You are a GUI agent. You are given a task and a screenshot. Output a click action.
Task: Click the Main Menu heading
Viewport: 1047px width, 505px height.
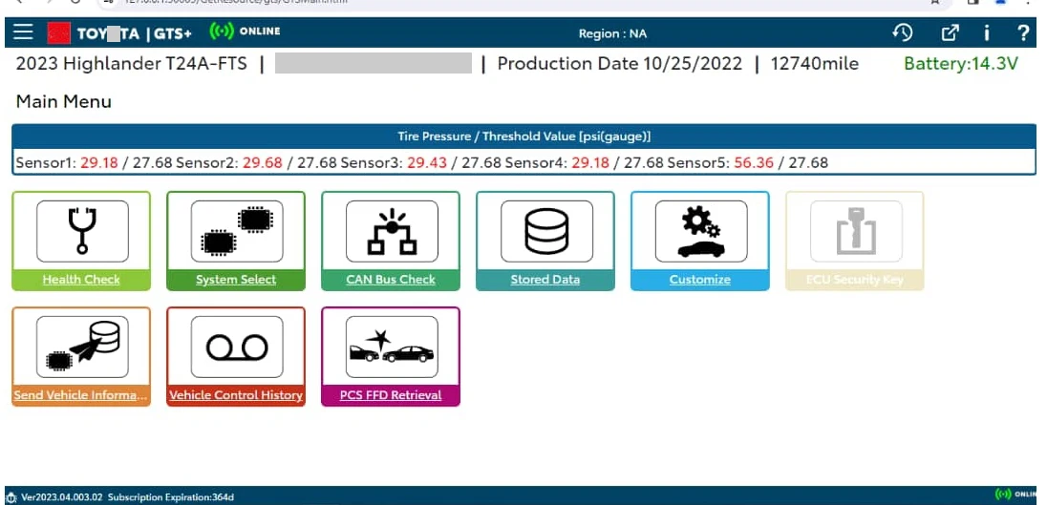[63, 102]
